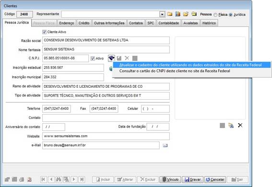Click the black X icon below photo panel
Image resolution: width=272 pixels, height=187 pixels.
pos(240,125)
